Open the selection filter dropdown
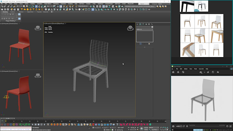 click(19, 6)
